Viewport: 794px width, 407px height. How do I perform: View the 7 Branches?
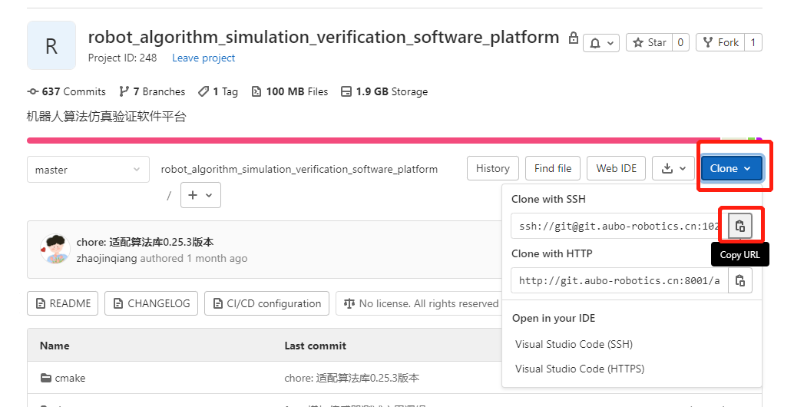click(x=152, y=91)
